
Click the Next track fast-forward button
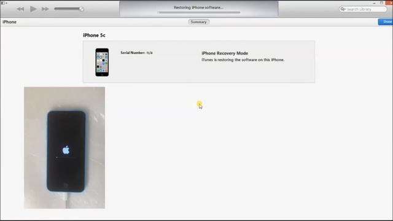click(x=45, y=9)
